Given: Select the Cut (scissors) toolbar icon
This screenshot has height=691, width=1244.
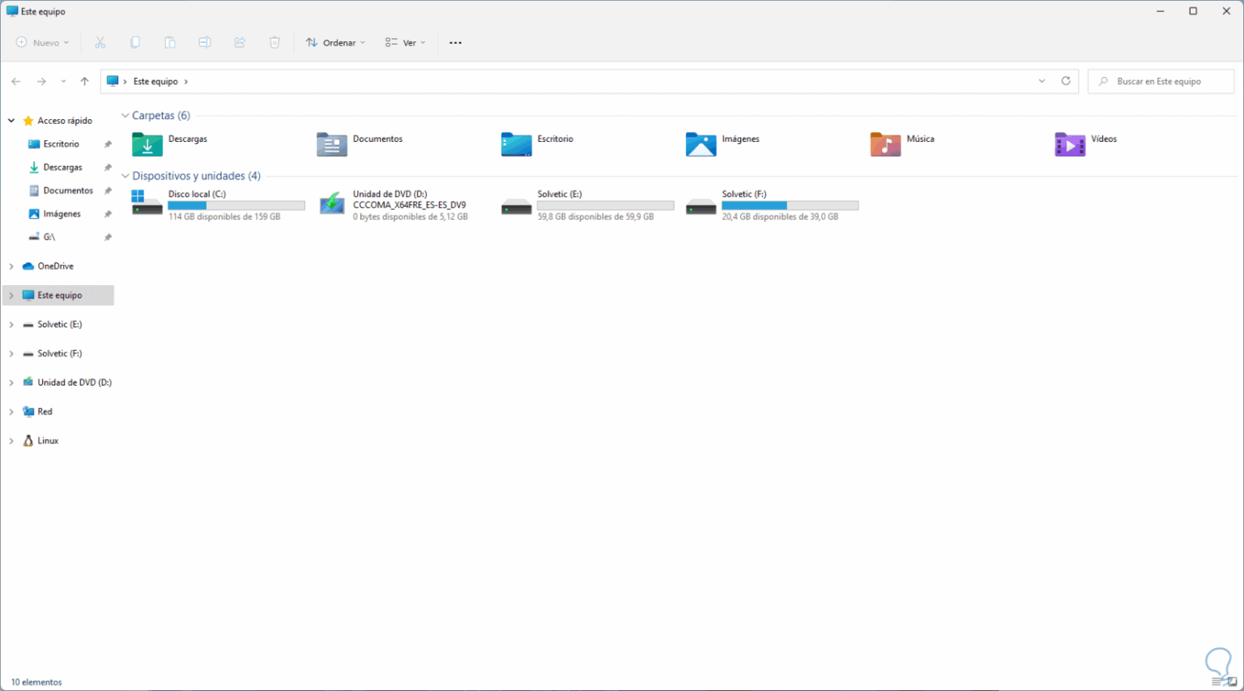Looking at the screenshot, I should pyautogui.click(x=100, y=42).
